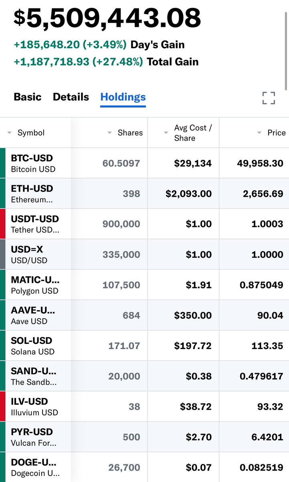Select the 900,000 shares cell

click(109, 224)
